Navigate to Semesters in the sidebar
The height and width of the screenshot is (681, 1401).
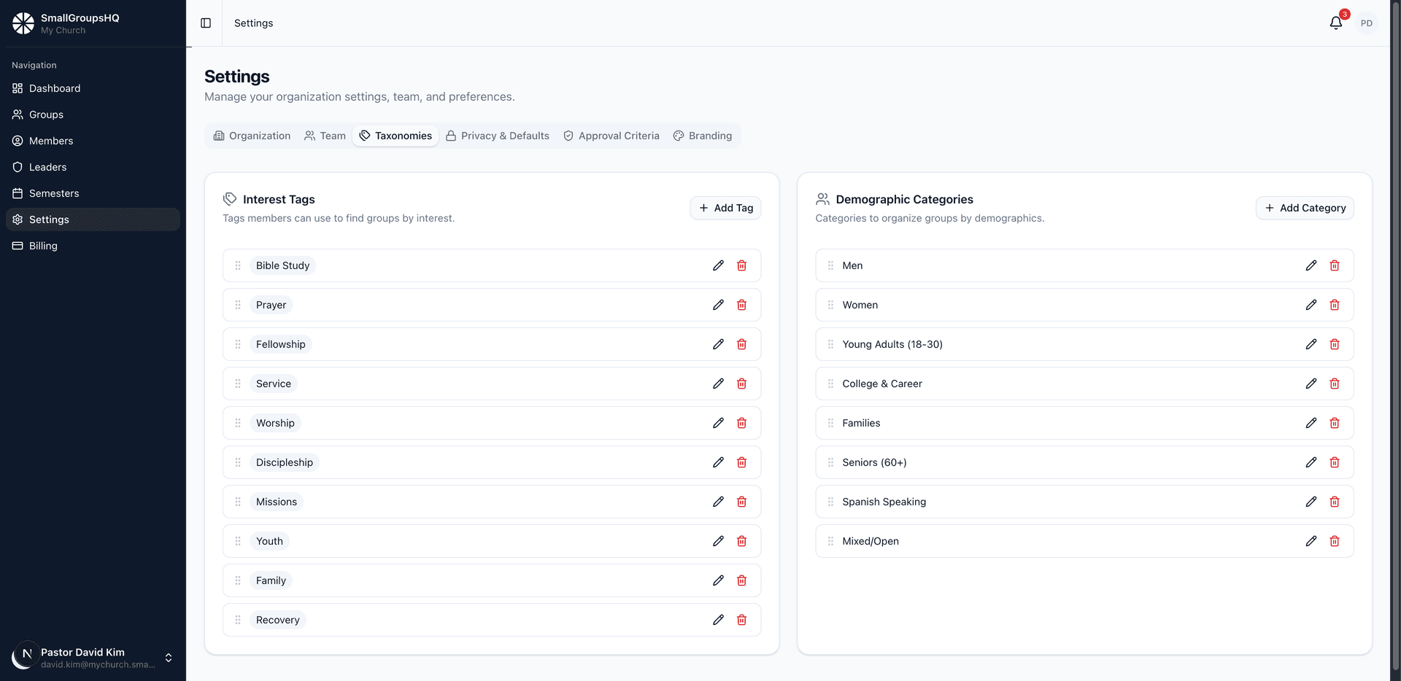pyautogui.click(x=53, y=193)
